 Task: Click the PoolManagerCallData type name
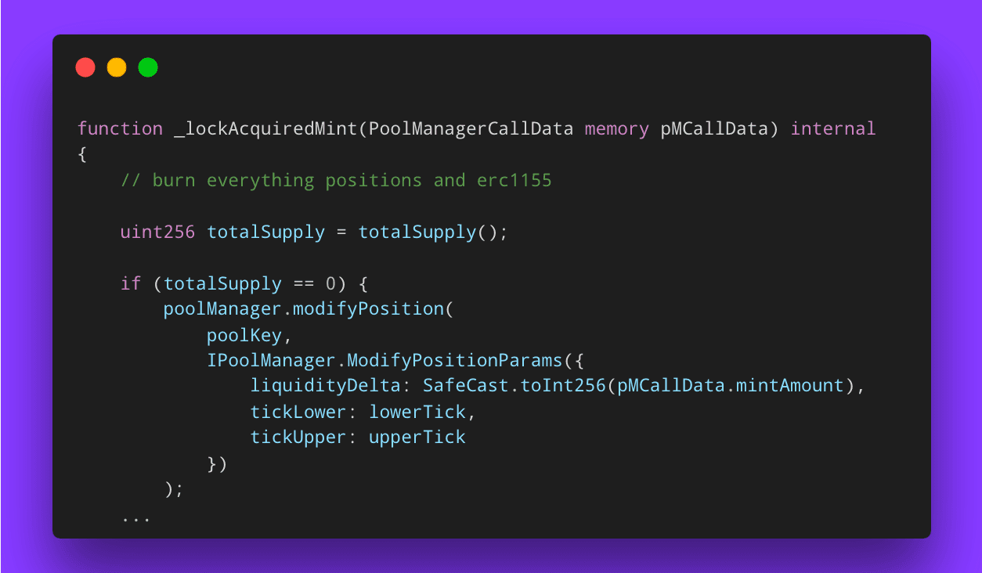[471, 128]
